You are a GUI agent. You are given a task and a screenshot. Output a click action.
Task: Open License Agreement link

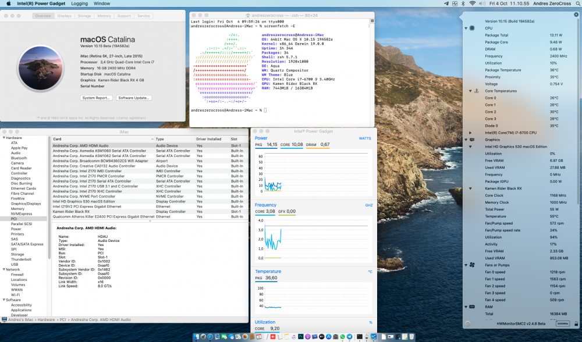click(x=131, y=118)
